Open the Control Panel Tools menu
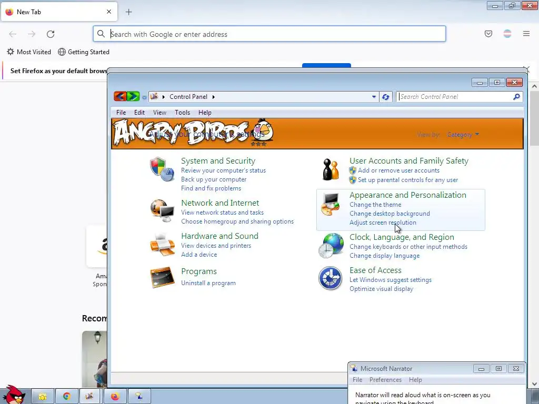This screenshot has height=404, width=539. (182, 113)
